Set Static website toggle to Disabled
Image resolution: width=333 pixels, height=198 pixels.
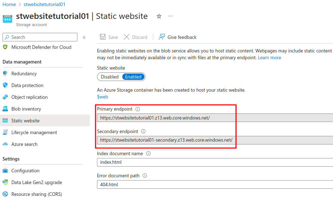pyautogui.click(x=109, y=77)
